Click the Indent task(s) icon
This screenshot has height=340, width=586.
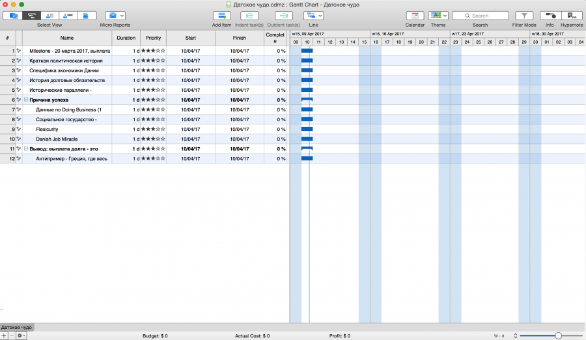[x=249, y=16]
